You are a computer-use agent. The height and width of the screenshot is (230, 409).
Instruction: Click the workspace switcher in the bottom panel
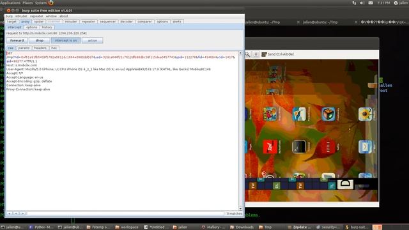tap(377, 227)
